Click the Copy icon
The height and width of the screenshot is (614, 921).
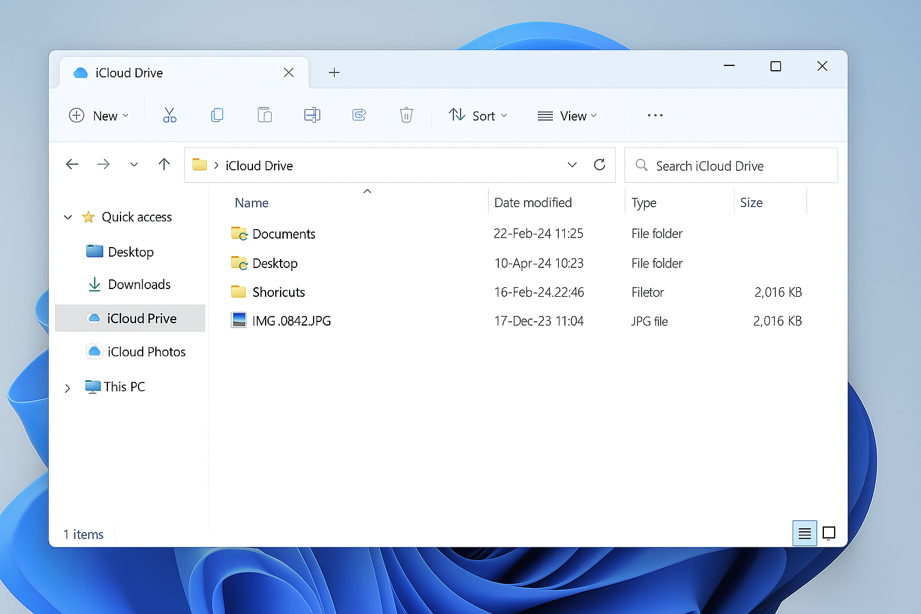(216, 115)
